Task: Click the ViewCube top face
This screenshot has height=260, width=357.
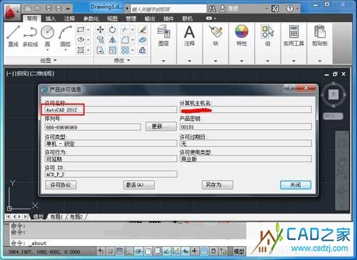Action: (x=333, y=95)
